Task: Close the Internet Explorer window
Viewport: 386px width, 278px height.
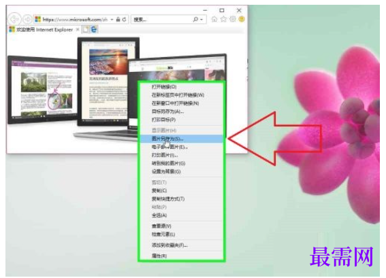Action: [239, 10]
